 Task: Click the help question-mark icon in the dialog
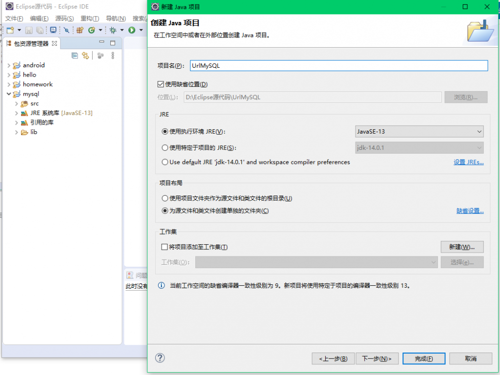(x=160, y=358)
